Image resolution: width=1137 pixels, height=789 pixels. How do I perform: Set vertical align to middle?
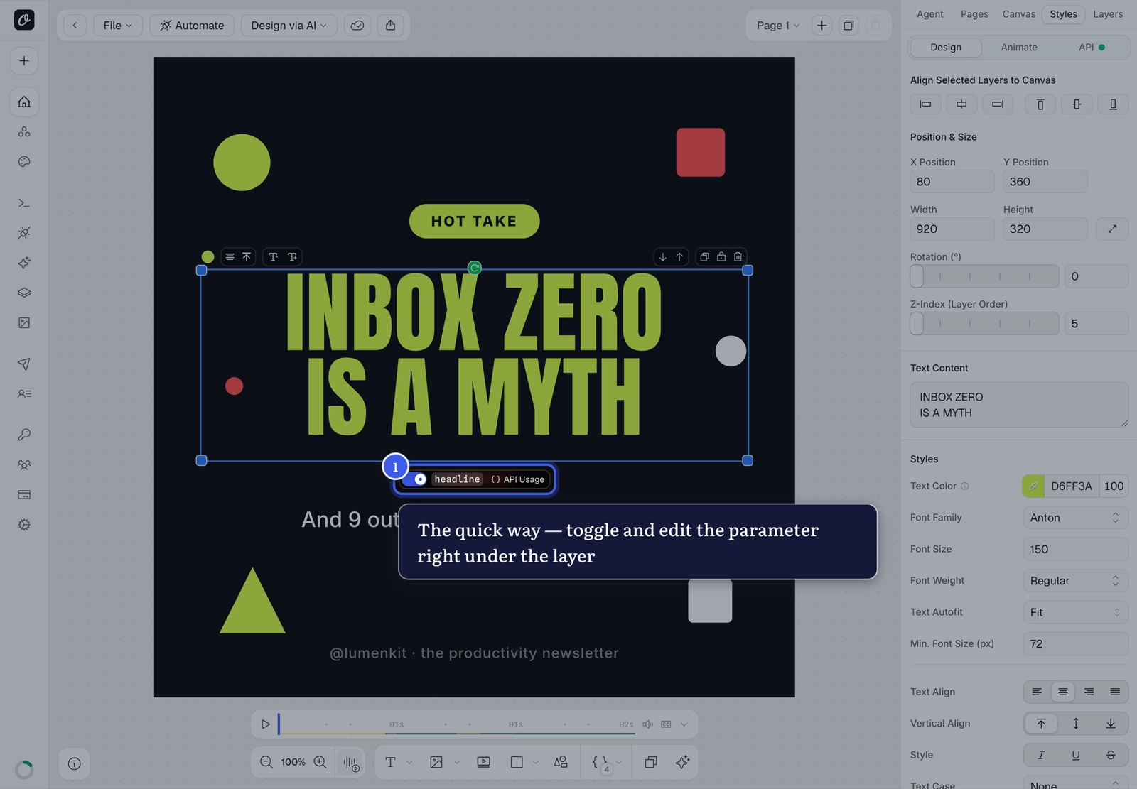(x=1076, y=723)
